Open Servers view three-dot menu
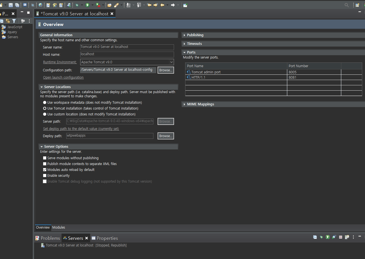Viewport: 365px width, 259px height. point(353,237)
